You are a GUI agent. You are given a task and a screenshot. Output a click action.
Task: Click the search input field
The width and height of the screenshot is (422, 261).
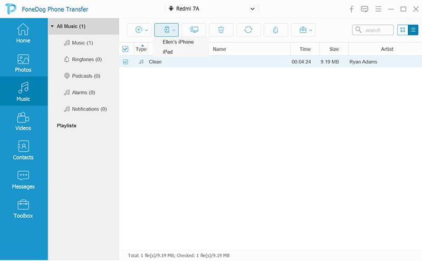(x=373, y=30)
